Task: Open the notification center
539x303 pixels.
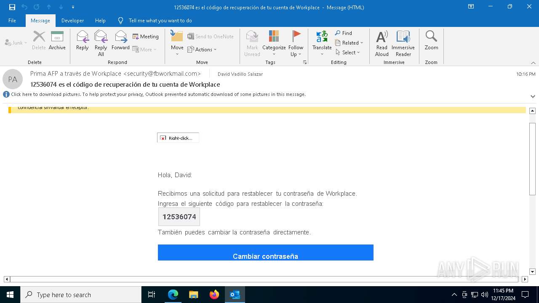Action: (x=525, y=295)
